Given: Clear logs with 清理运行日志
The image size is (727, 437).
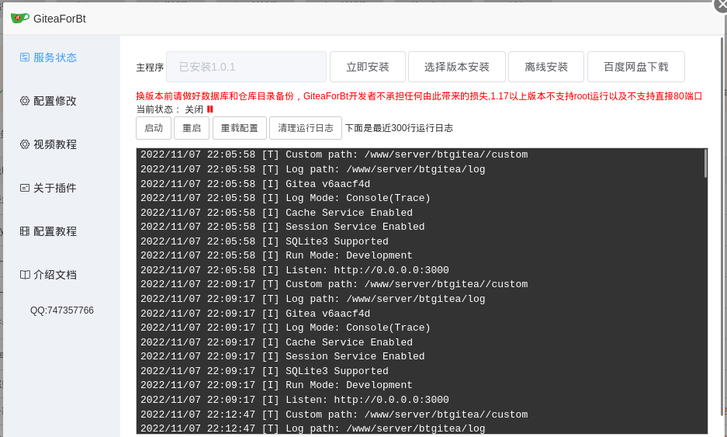Looking at the screenshot, I should coord(306,128).
